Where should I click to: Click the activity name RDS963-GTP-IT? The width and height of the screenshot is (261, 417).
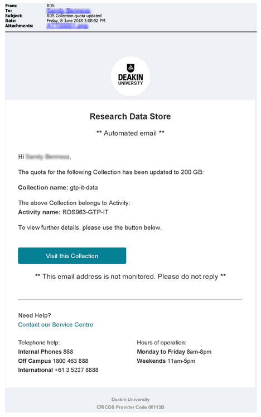[85, 212]
